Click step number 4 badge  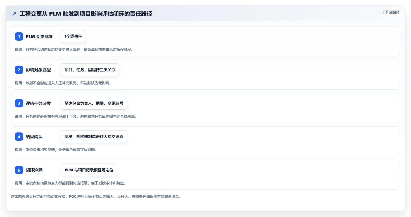[x=19, y=137]
